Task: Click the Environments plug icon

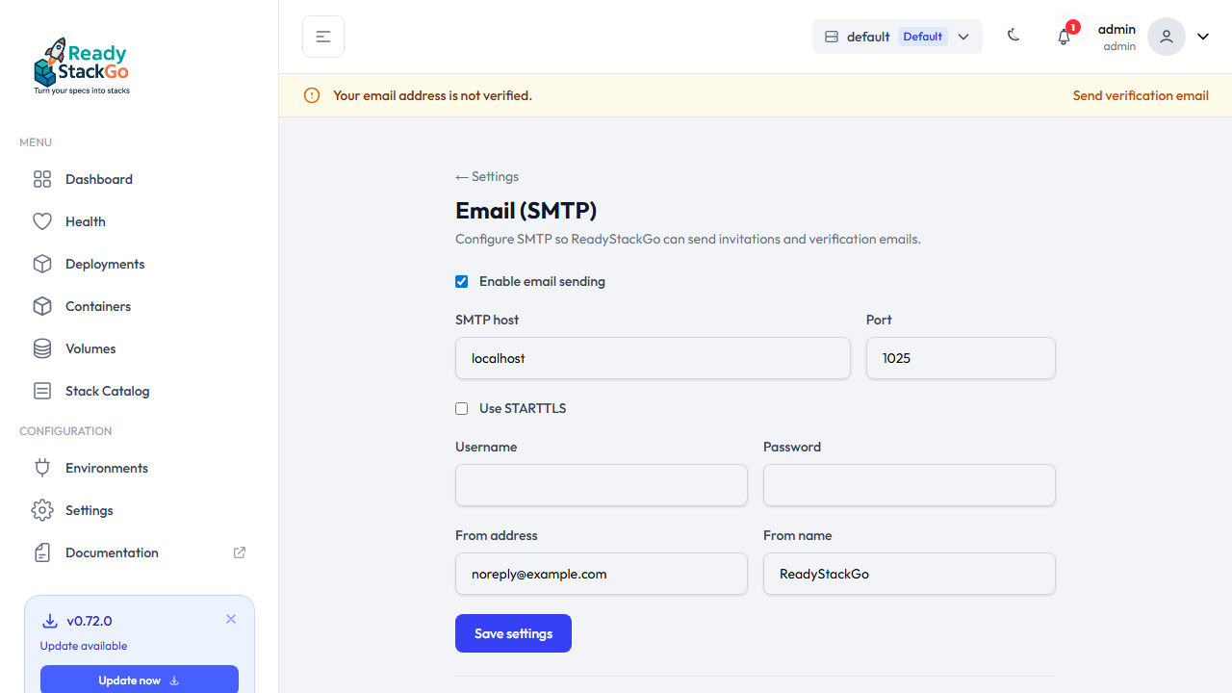Action: click(x=42, y=468)
